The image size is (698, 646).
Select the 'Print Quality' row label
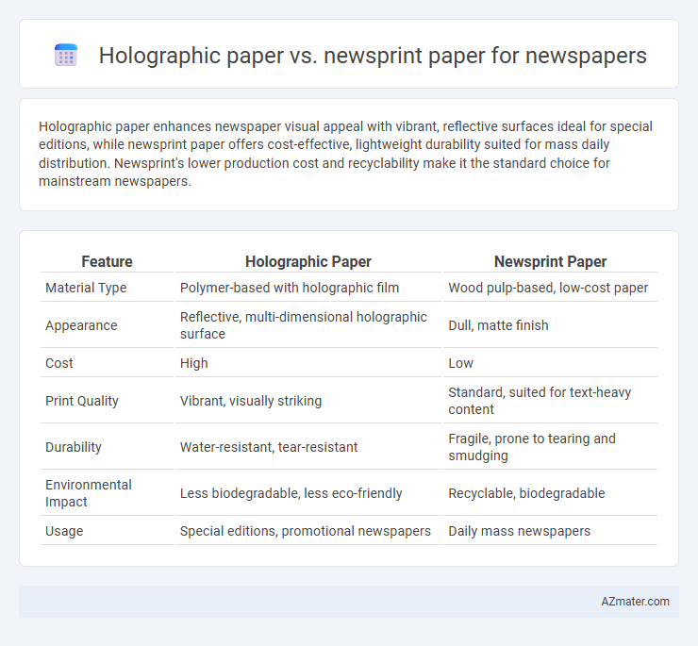82,401
